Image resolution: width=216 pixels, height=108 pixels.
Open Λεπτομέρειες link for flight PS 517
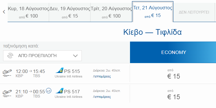click(102, 97)
